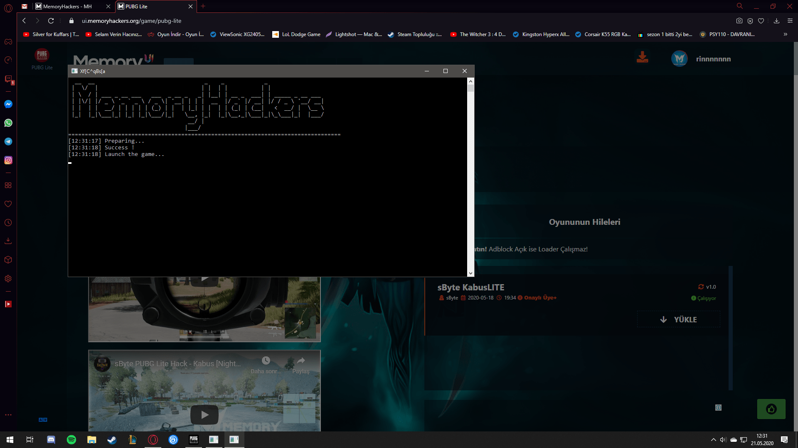Image resolution: width=798 pixels, height=448 pixels.
Task: Reload the current page
Action: 51,21
